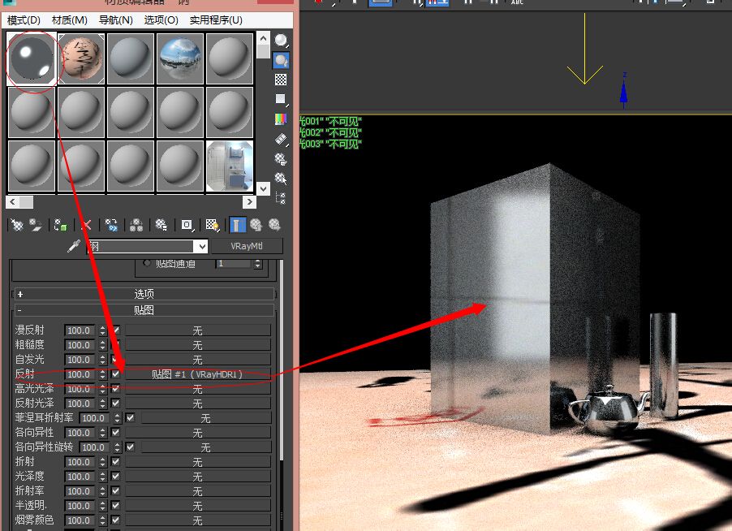Open the 材质(M) menu

pos(70,20)
